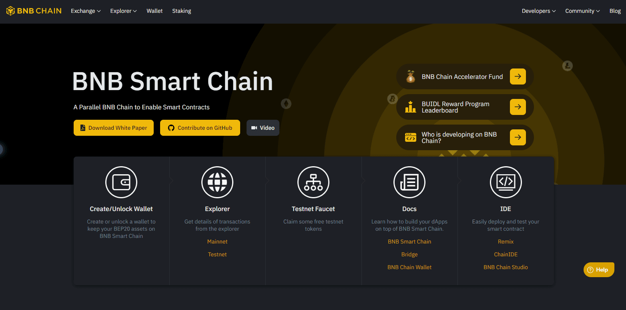626x310 pixels.
Task: Click 'Easily deploy and test your smart contract' text
Action: (506, 225)
